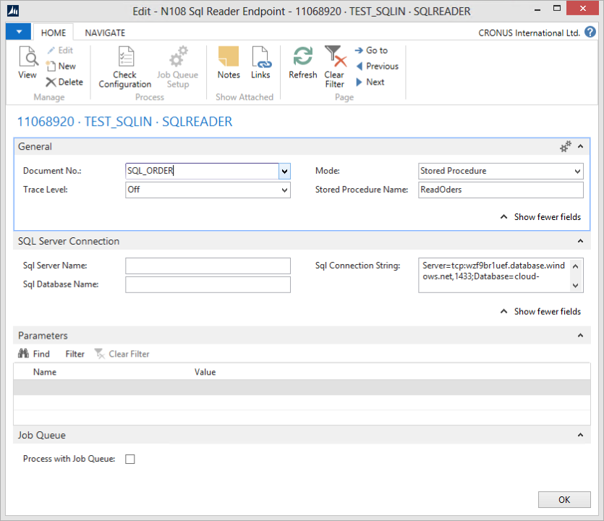604x521 pixels.
Task: Click Filter in Parameters toolbar
Action: [75, 354]
